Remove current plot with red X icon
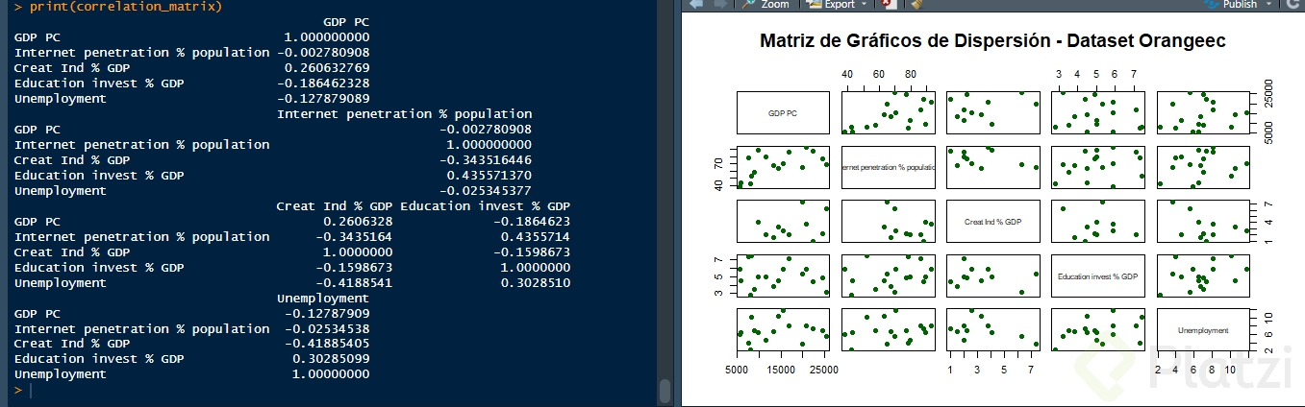 click(888, 4)
